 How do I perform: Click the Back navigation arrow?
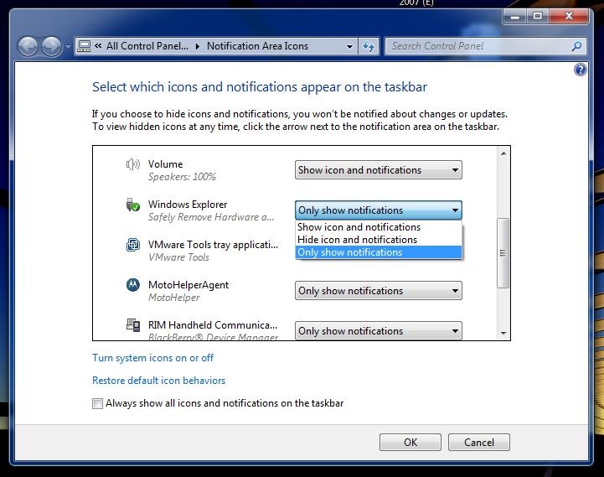coord(28,46)
